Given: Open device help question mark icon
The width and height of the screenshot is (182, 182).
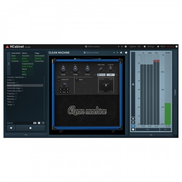Looking at the screenshot, I should [x=126, y=53].
